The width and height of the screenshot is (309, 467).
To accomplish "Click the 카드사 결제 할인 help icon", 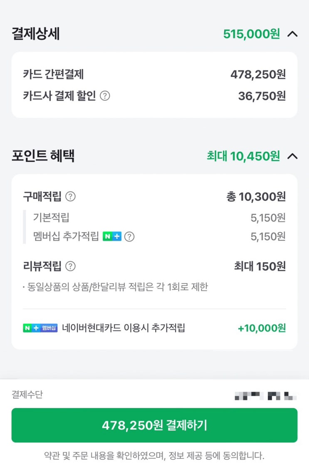I will click(105, 96).
